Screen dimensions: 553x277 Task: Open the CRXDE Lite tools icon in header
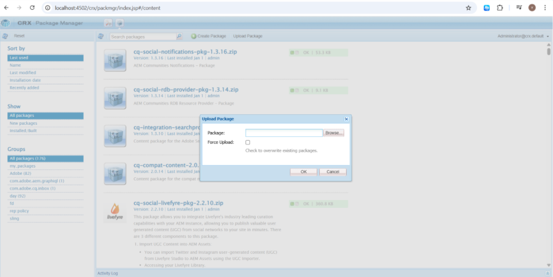point(108,23)
